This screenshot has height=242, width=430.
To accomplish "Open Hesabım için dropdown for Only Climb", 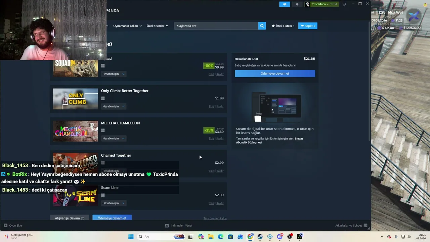I will (x=114, y=106).
